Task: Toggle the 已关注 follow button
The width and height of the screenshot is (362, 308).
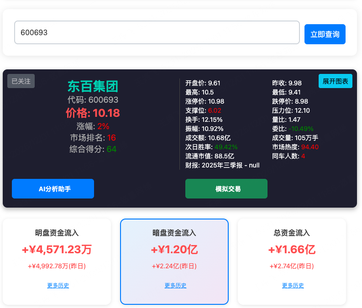Action: coord(21,81)
